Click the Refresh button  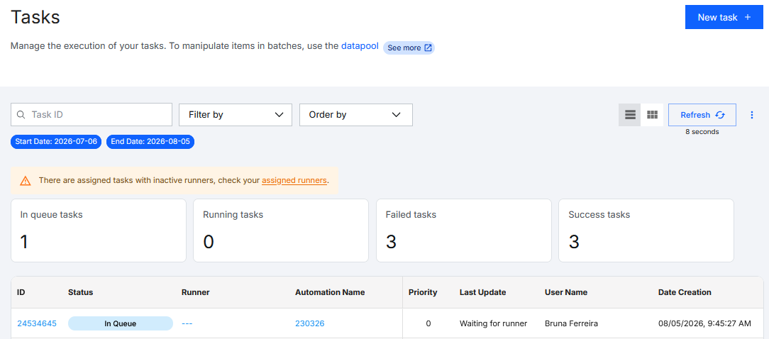[x=702, y=115]
